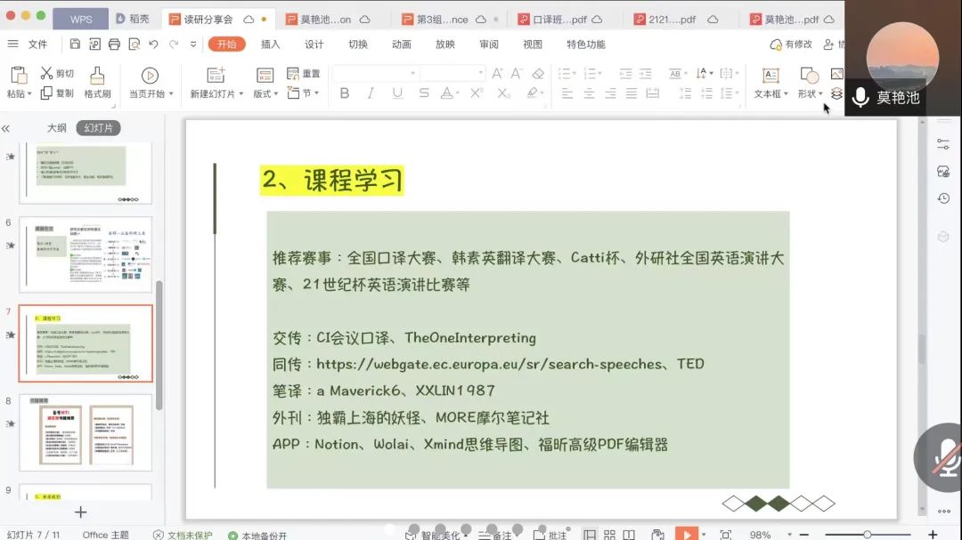Switch to the 口译班 pdf document tab
Screen dimensions: 962x540
pyautogui.click(x=559, y=20)
